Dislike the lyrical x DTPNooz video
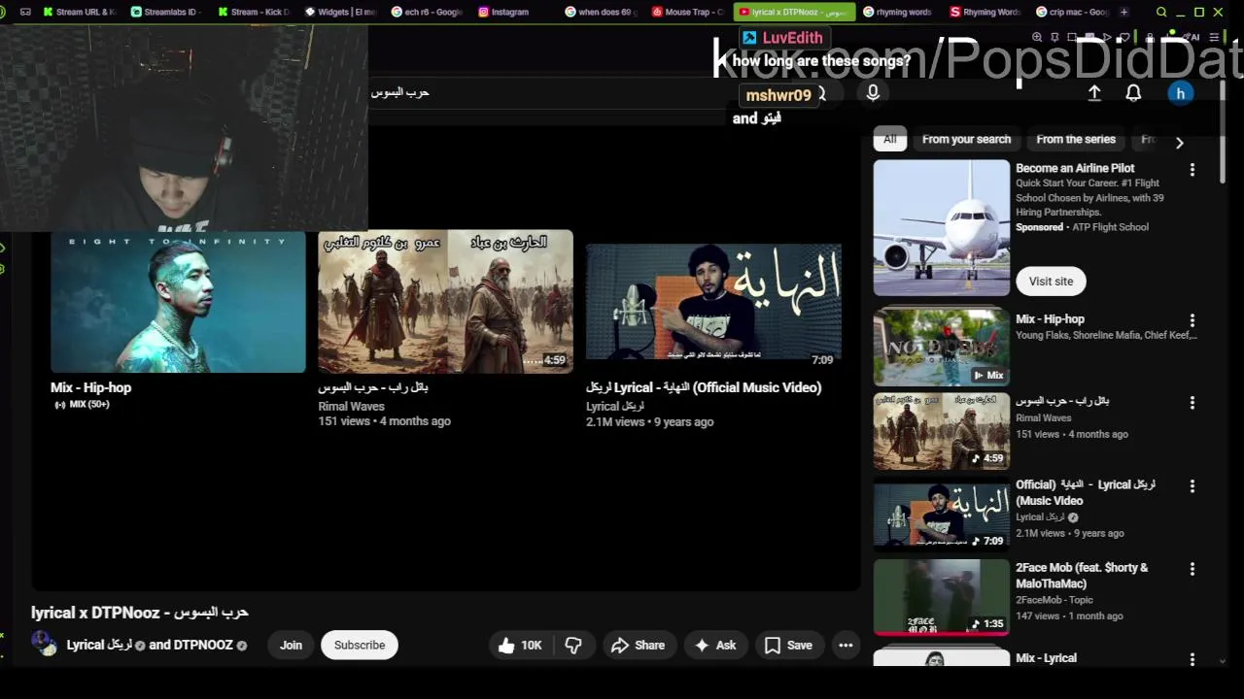This screenshot has height=699, width=1244. coord(573,645)
